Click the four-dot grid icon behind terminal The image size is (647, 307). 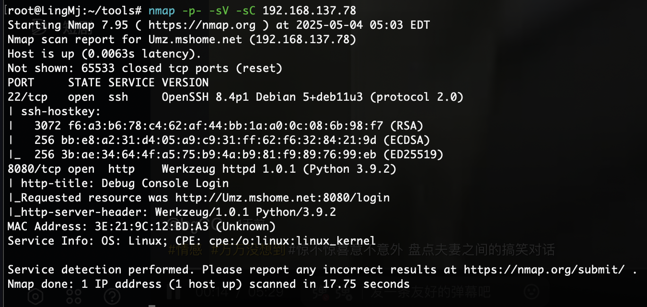click(74, 296)
